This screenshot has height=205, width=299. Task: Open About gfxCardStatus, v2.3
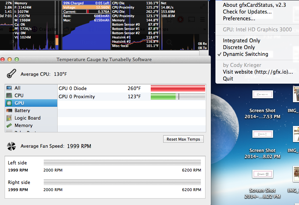click(254, 5)
